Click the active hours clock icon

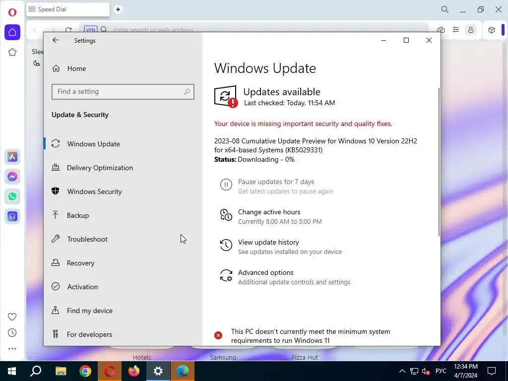[x=226, y=215]
